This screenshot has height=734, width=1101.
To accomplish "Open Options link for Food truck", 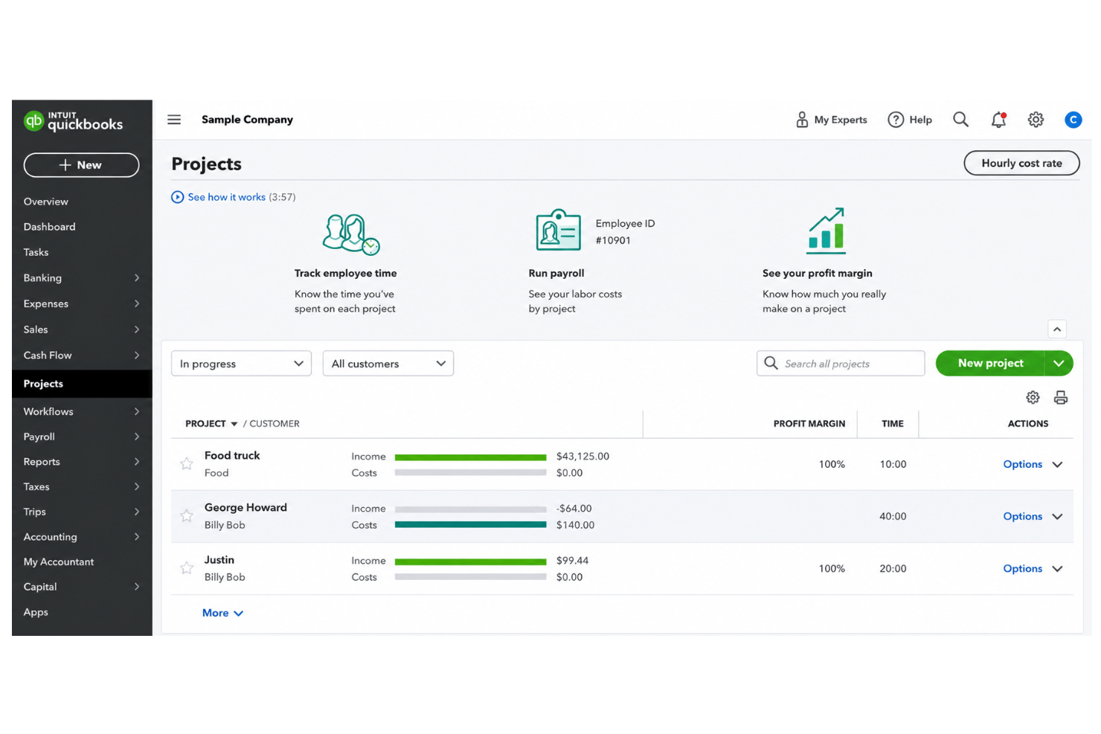I will pos(1022,464).
